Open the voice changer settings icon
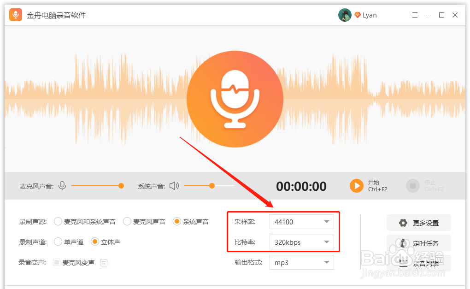This screenshot has height=289, width=470. click(x=104, y=263)
